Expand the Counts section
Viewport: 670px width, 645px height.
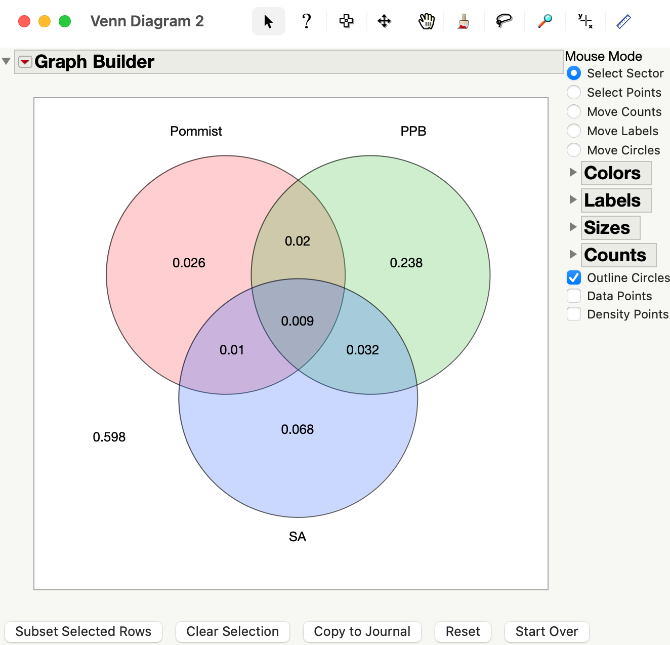(x=573, y=254)
